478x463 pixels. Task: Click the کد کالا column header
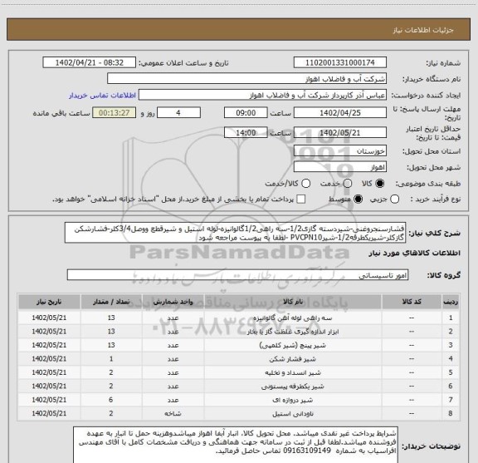tap(412, 302)
